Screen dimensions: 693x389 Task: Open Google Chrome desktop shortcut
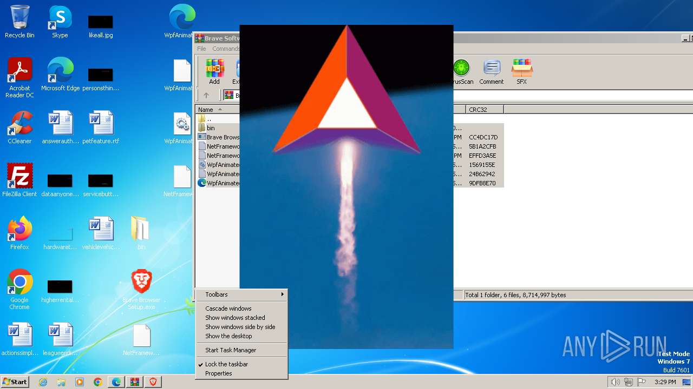tap(19, 290)
